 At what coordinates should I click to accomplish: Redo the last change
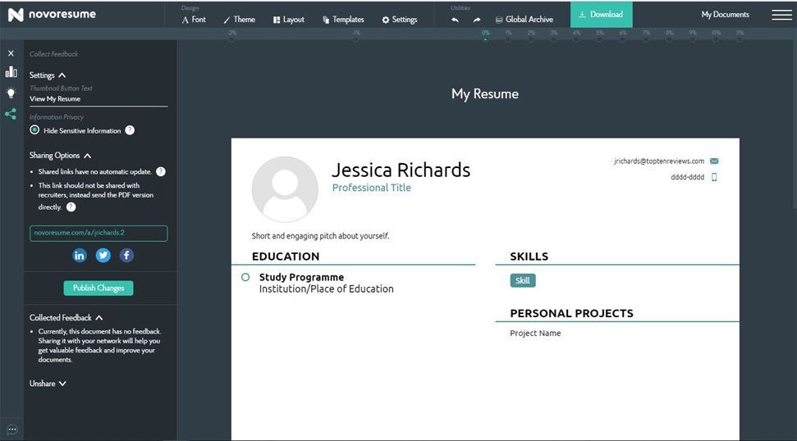(x=477, y=20)
